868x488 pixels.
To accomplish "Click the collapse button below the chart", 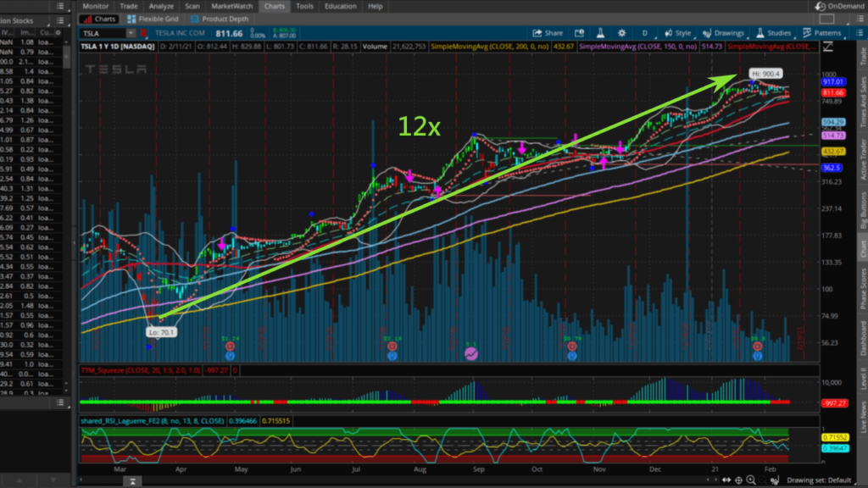I will click(x=132, y=481).
